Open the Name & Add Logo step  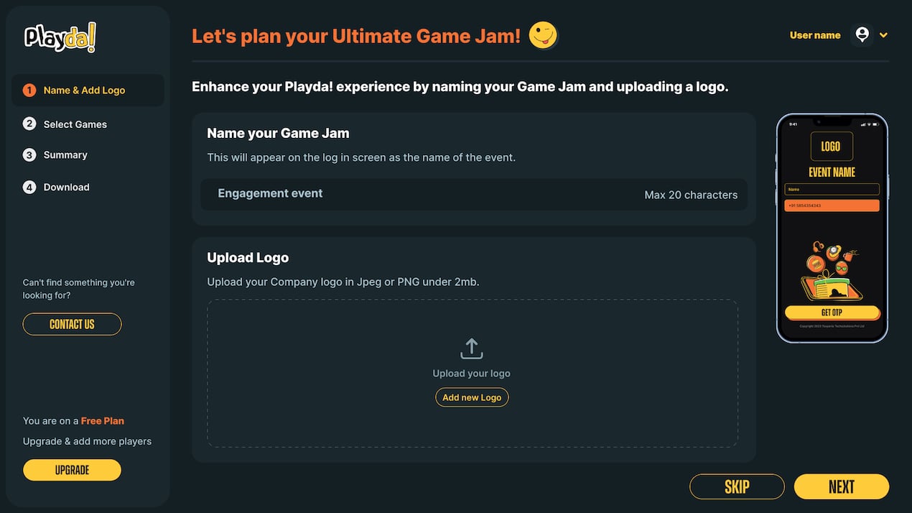click(84, 91)
